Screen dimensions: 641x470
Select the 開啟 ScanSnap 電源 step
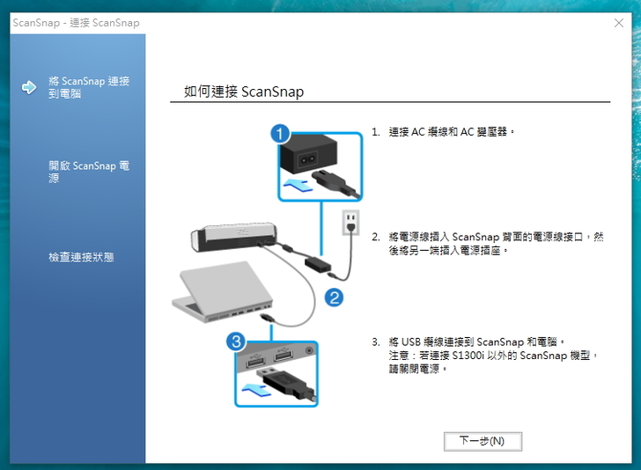click(89, 172)
